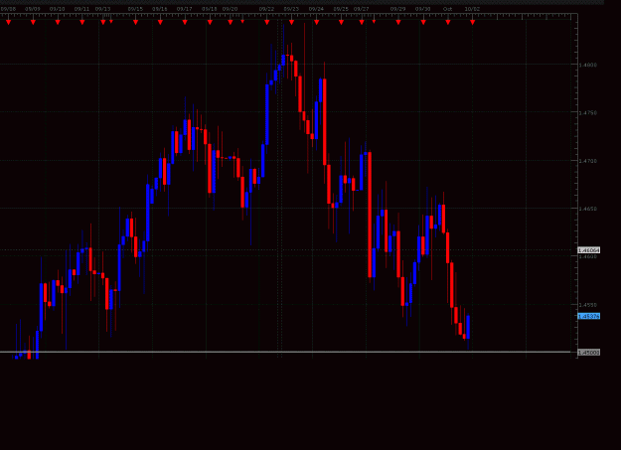This screenshot has width=621, height=450.
Task: Click the 1.4800 price axis label
Action: [588, 65]
